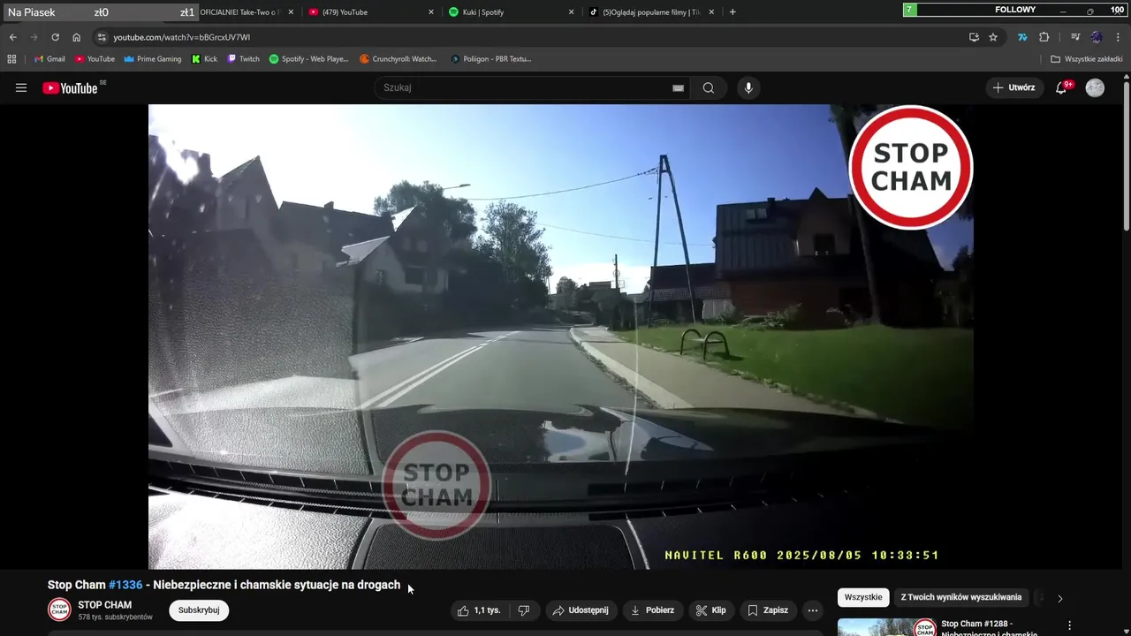The height and width of the screenshot is (636, 1131).
Task: Open the apps grid in bookmarks bar
Action: (11, 59)
